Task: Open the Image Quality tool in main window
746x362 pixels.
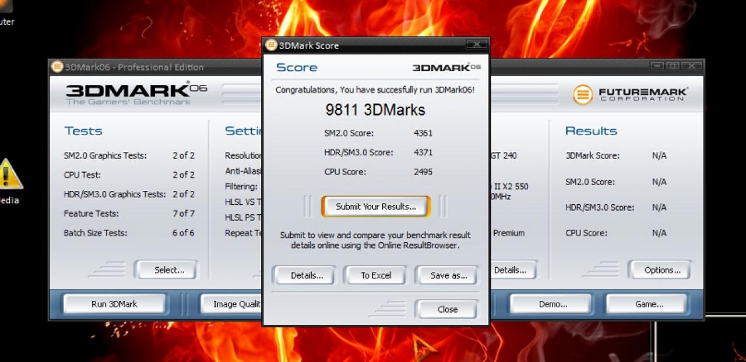Action: 232,304
